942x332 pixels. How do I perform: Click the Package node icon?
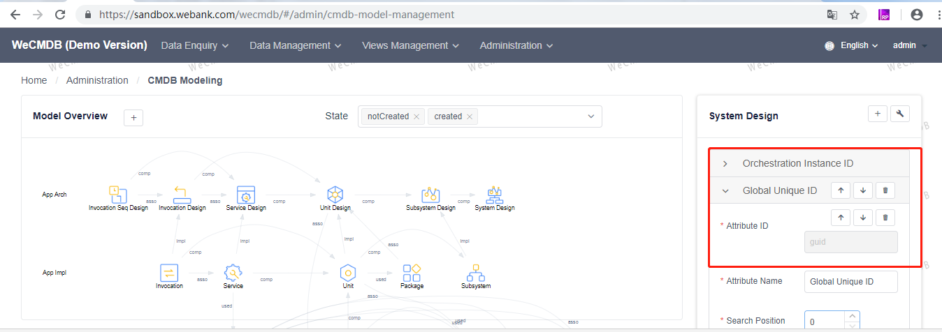[x=412, y=272]
